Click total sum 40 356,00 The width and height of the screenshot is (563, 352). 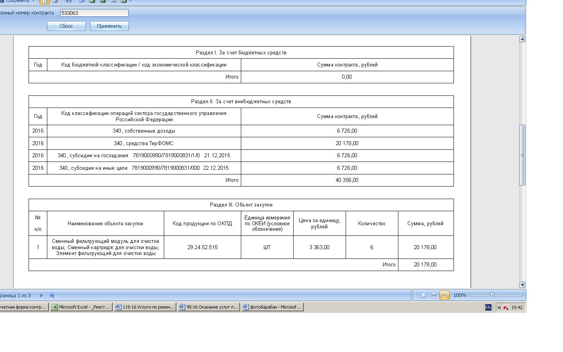[x=347, y=180]
